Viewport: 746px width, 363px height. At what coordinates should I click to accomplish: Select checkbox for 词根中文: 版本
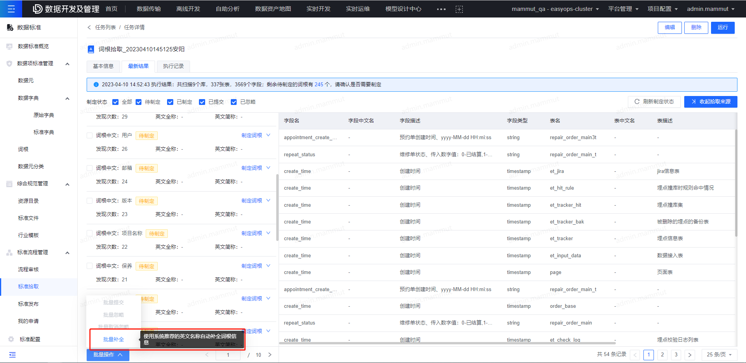(x=89, y=201)
